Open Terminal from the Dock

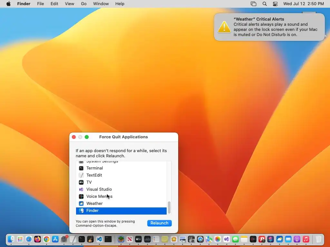(x=82, y=239)
